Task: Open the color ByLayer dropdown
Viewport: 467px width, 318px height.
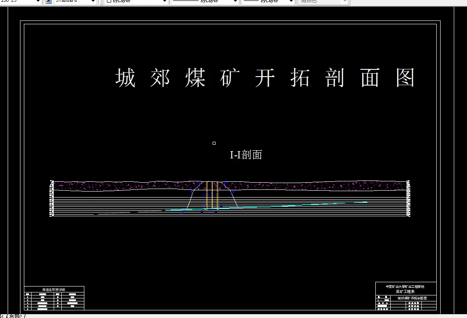Action: (x=164, y=1)
